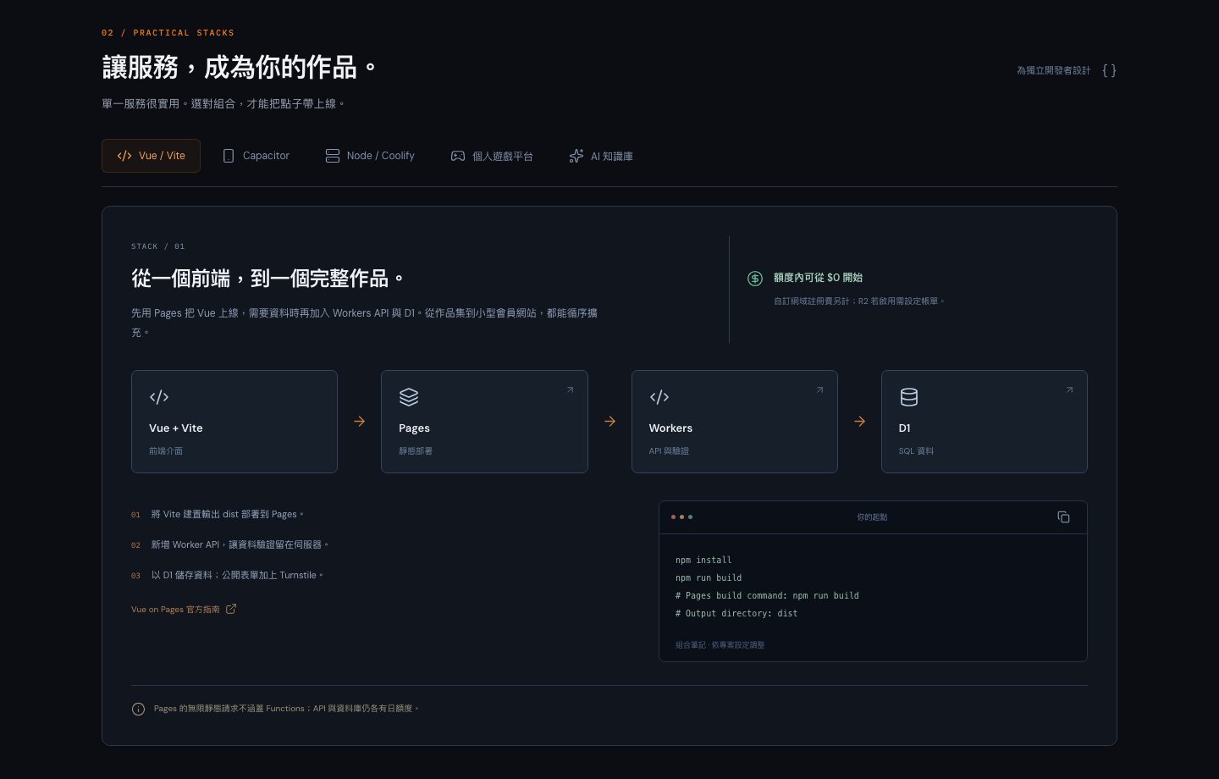Open the Vue on Pages 官方指南 link
This screenshot has height=779, width=1219.
(184, 609)
